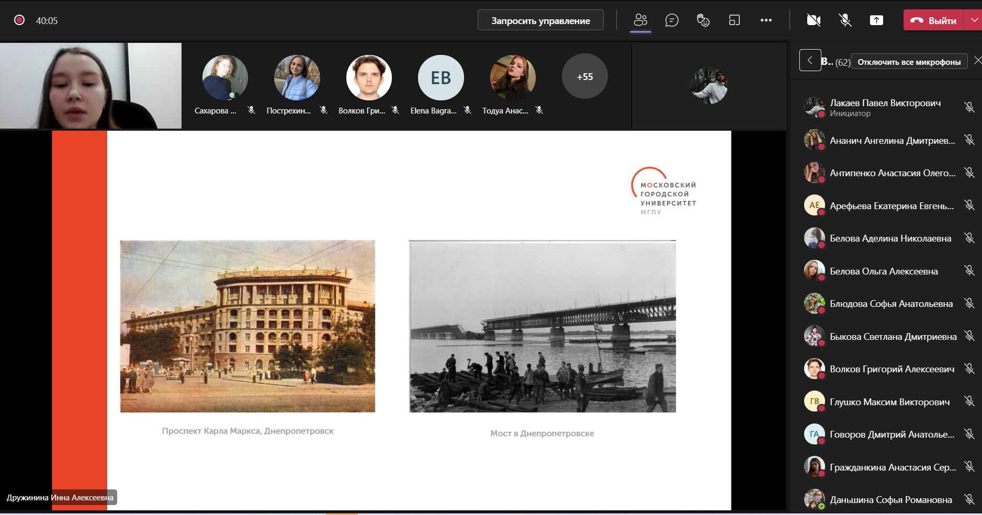This screenshot has width=982, height=515.
Task: Select Волков Григорий Алексеевич in the participant list
Action: click(891, 369)
